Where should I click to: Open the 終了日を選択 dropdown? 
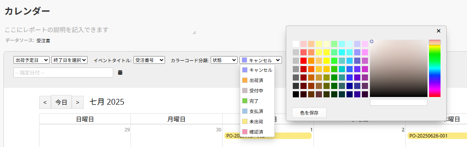pyautogui.click(x=69, y=60)
